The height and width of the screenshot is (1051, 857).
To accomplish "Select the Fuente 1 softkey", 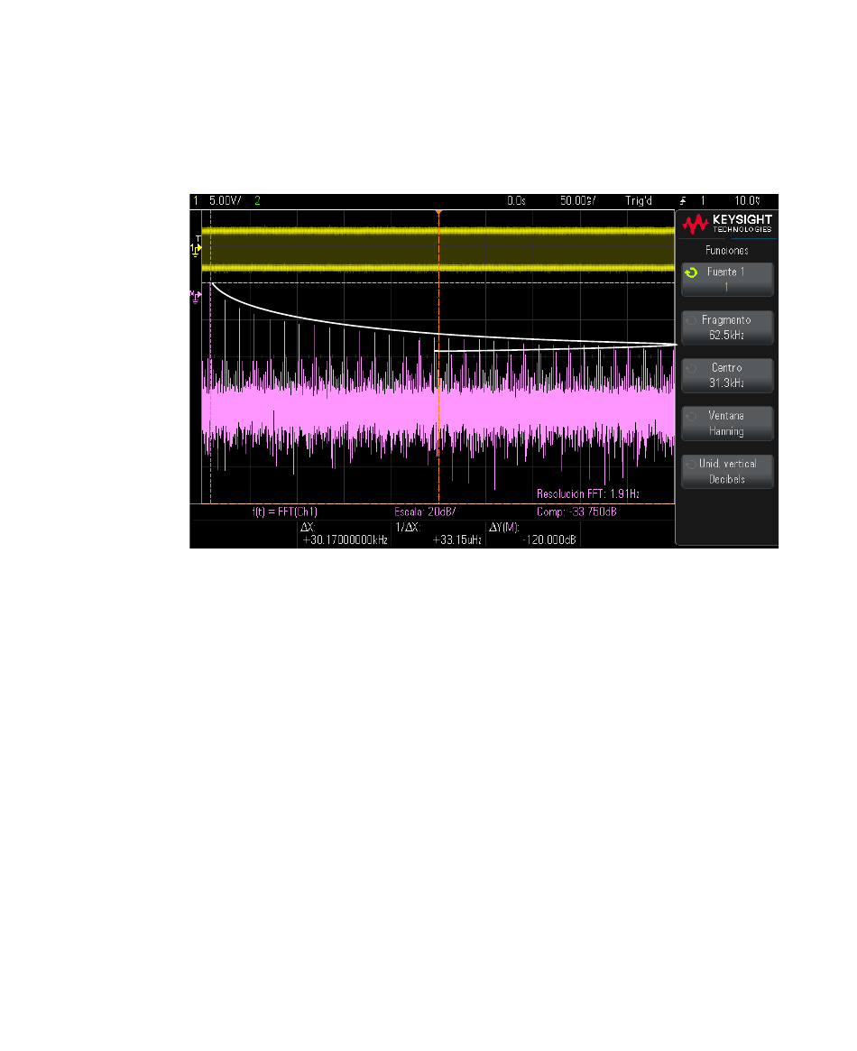I will tap(727, 280).
